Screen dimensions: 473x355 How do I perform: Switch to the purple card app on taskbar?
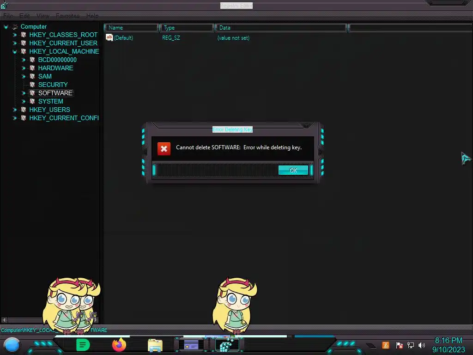coord(191,345)
